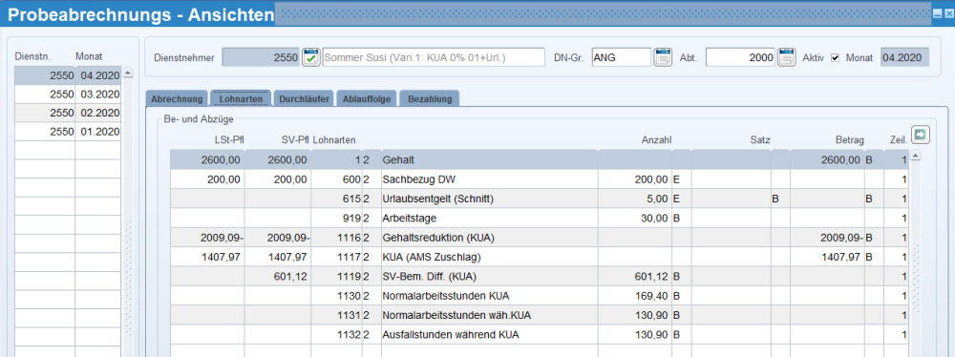Viewport: 955px width, 357px height.
Task: Click the Abt. field containing 2000
Action: click(x=741, y=57)
